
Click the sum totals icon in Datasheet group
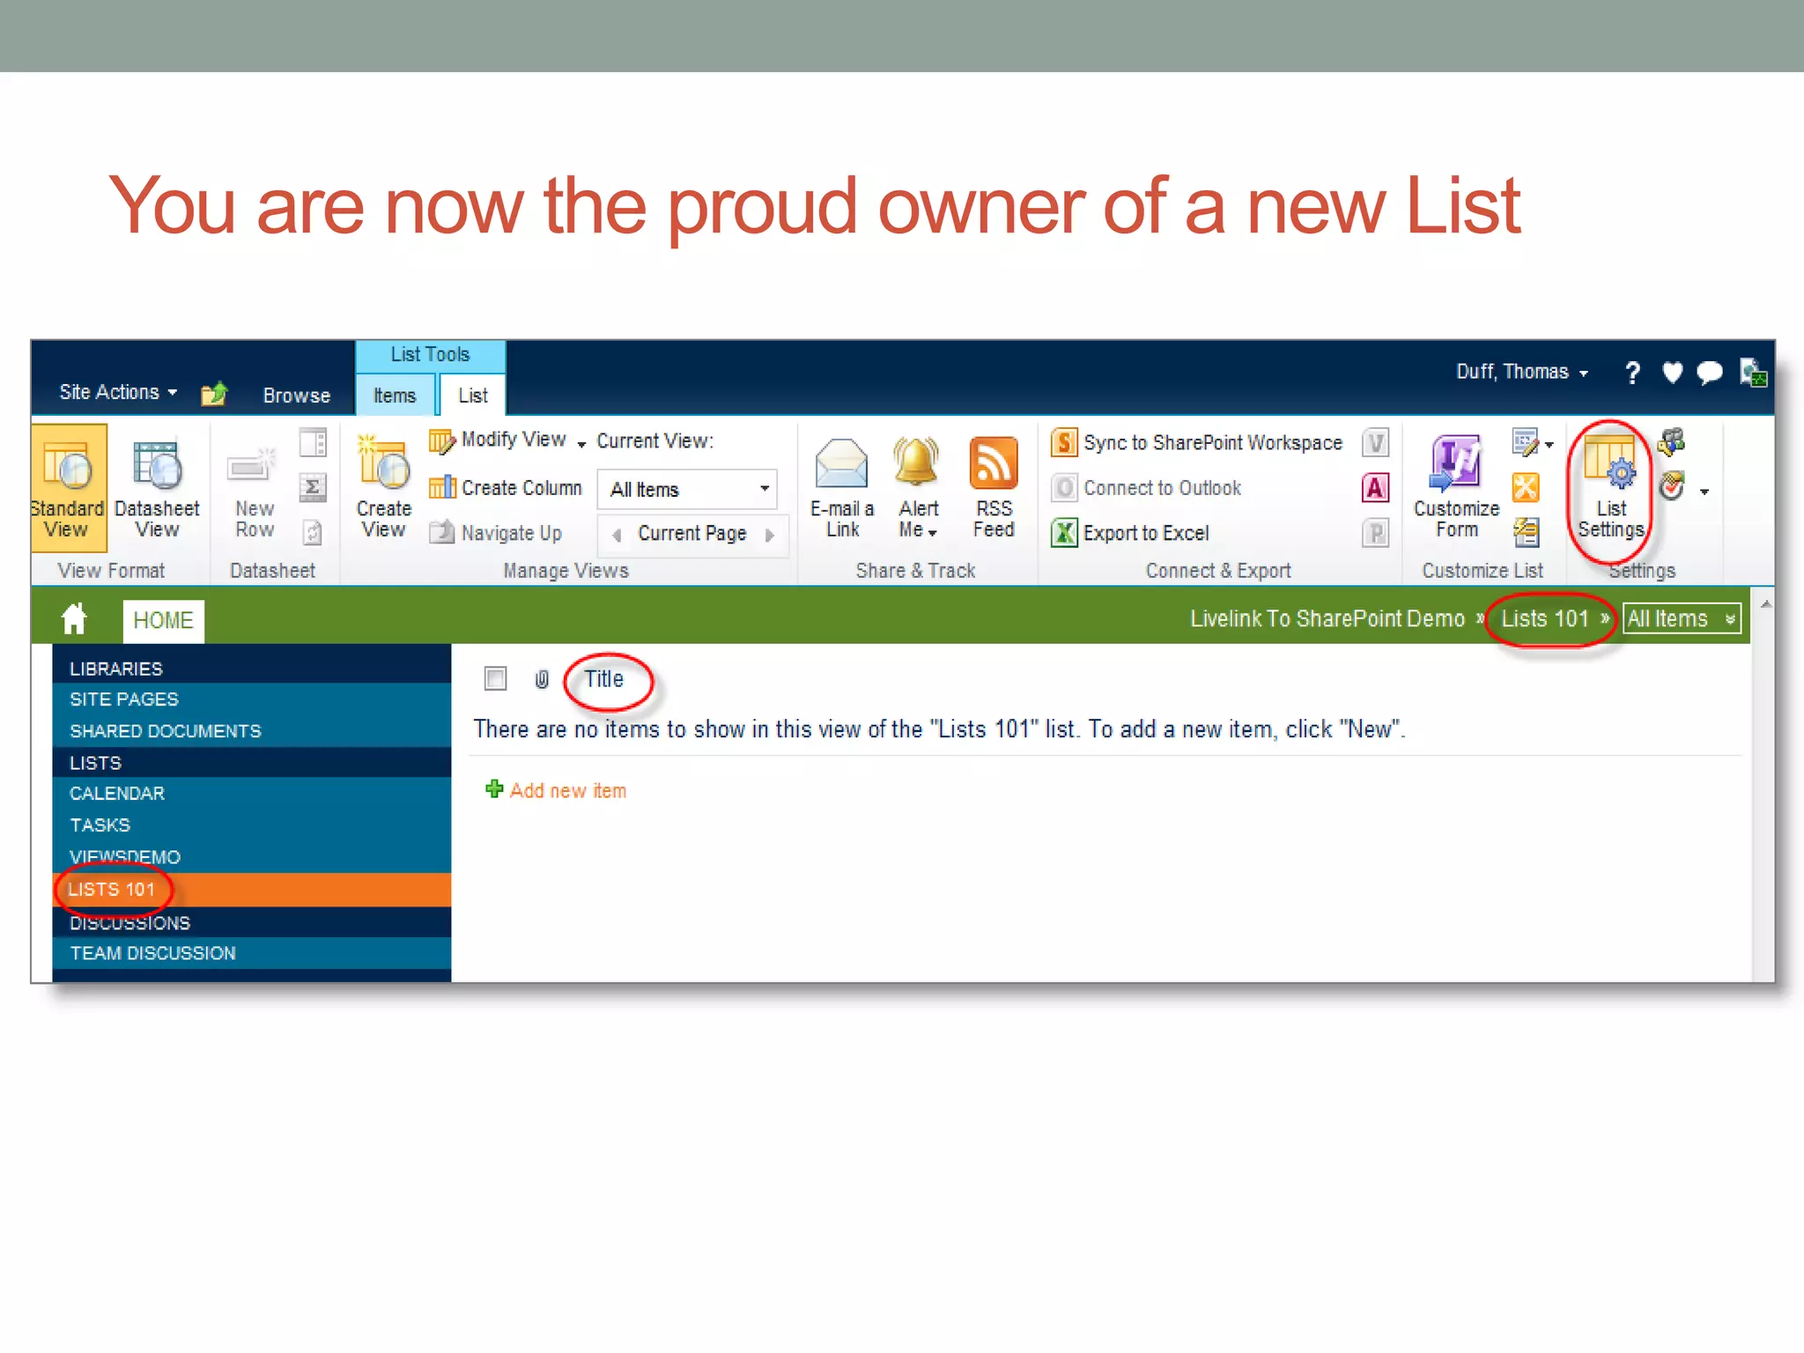click(313, 487)
